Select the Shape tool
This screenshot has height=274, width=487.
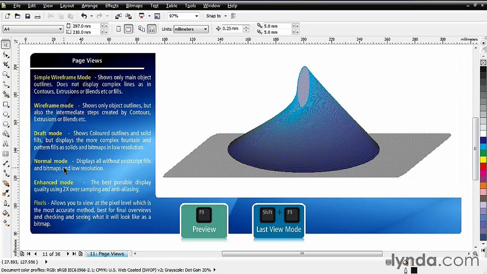(6, 54)
